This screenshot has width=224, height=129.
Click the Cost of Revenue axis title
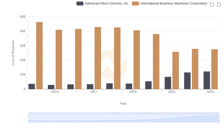click(x=13, y=53)
